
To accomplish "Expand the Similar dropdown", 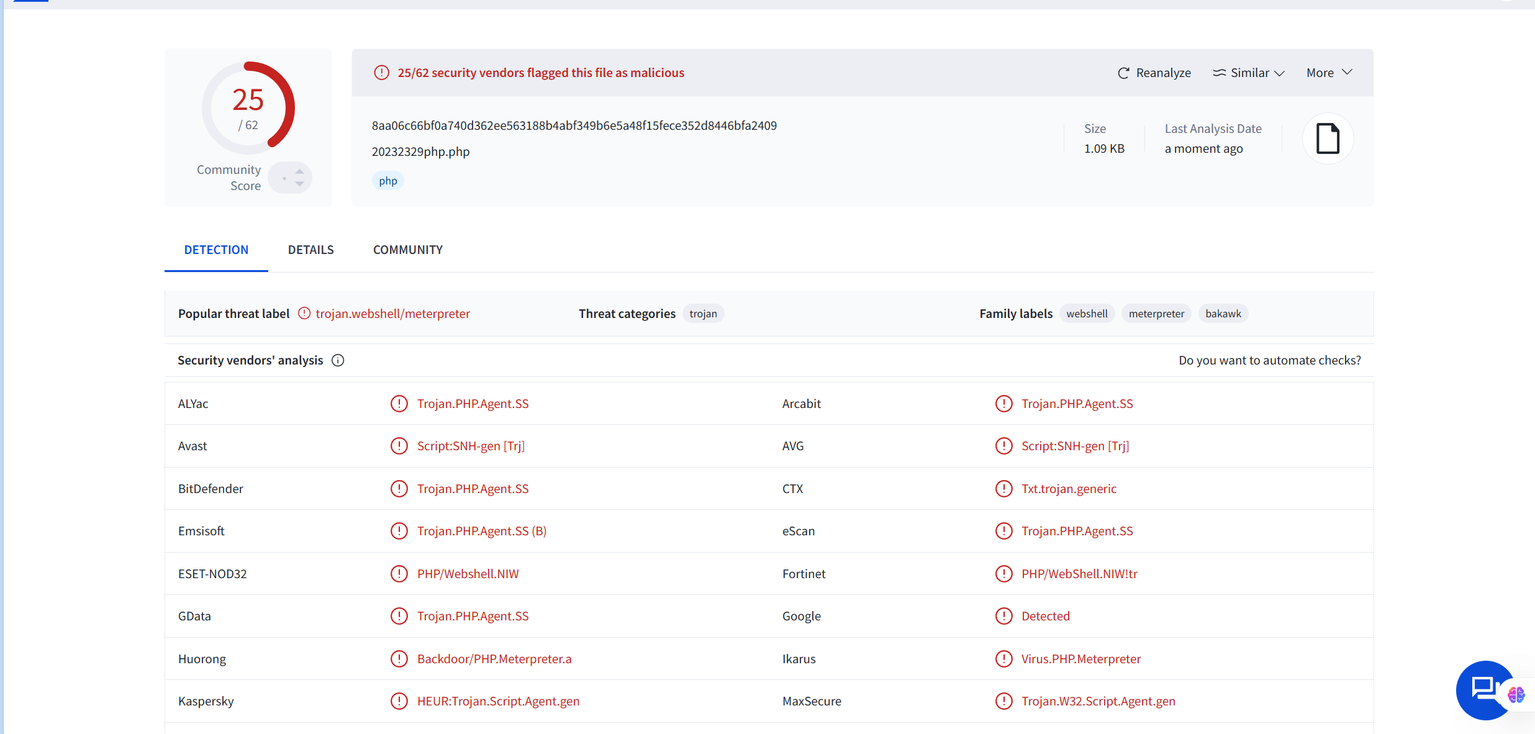I will (x=1249, y=73).
